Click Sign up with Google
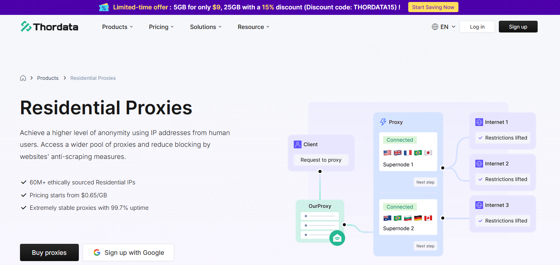The image size is (560, 265). click(x=128, y=252)
